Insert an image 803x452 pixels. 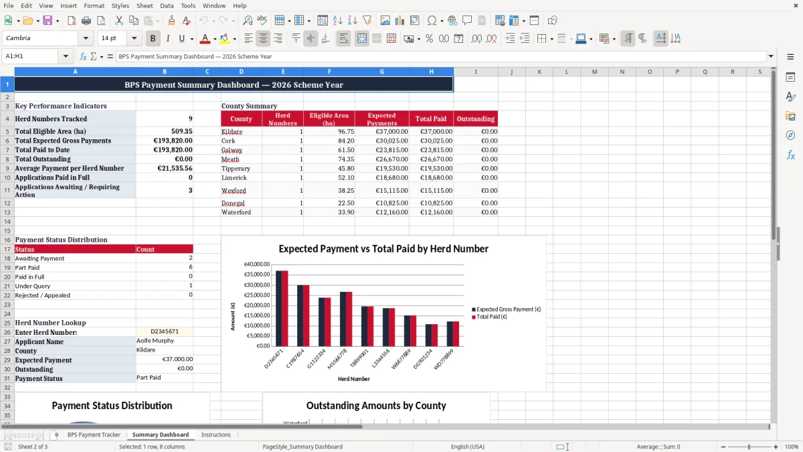point(385,21)
